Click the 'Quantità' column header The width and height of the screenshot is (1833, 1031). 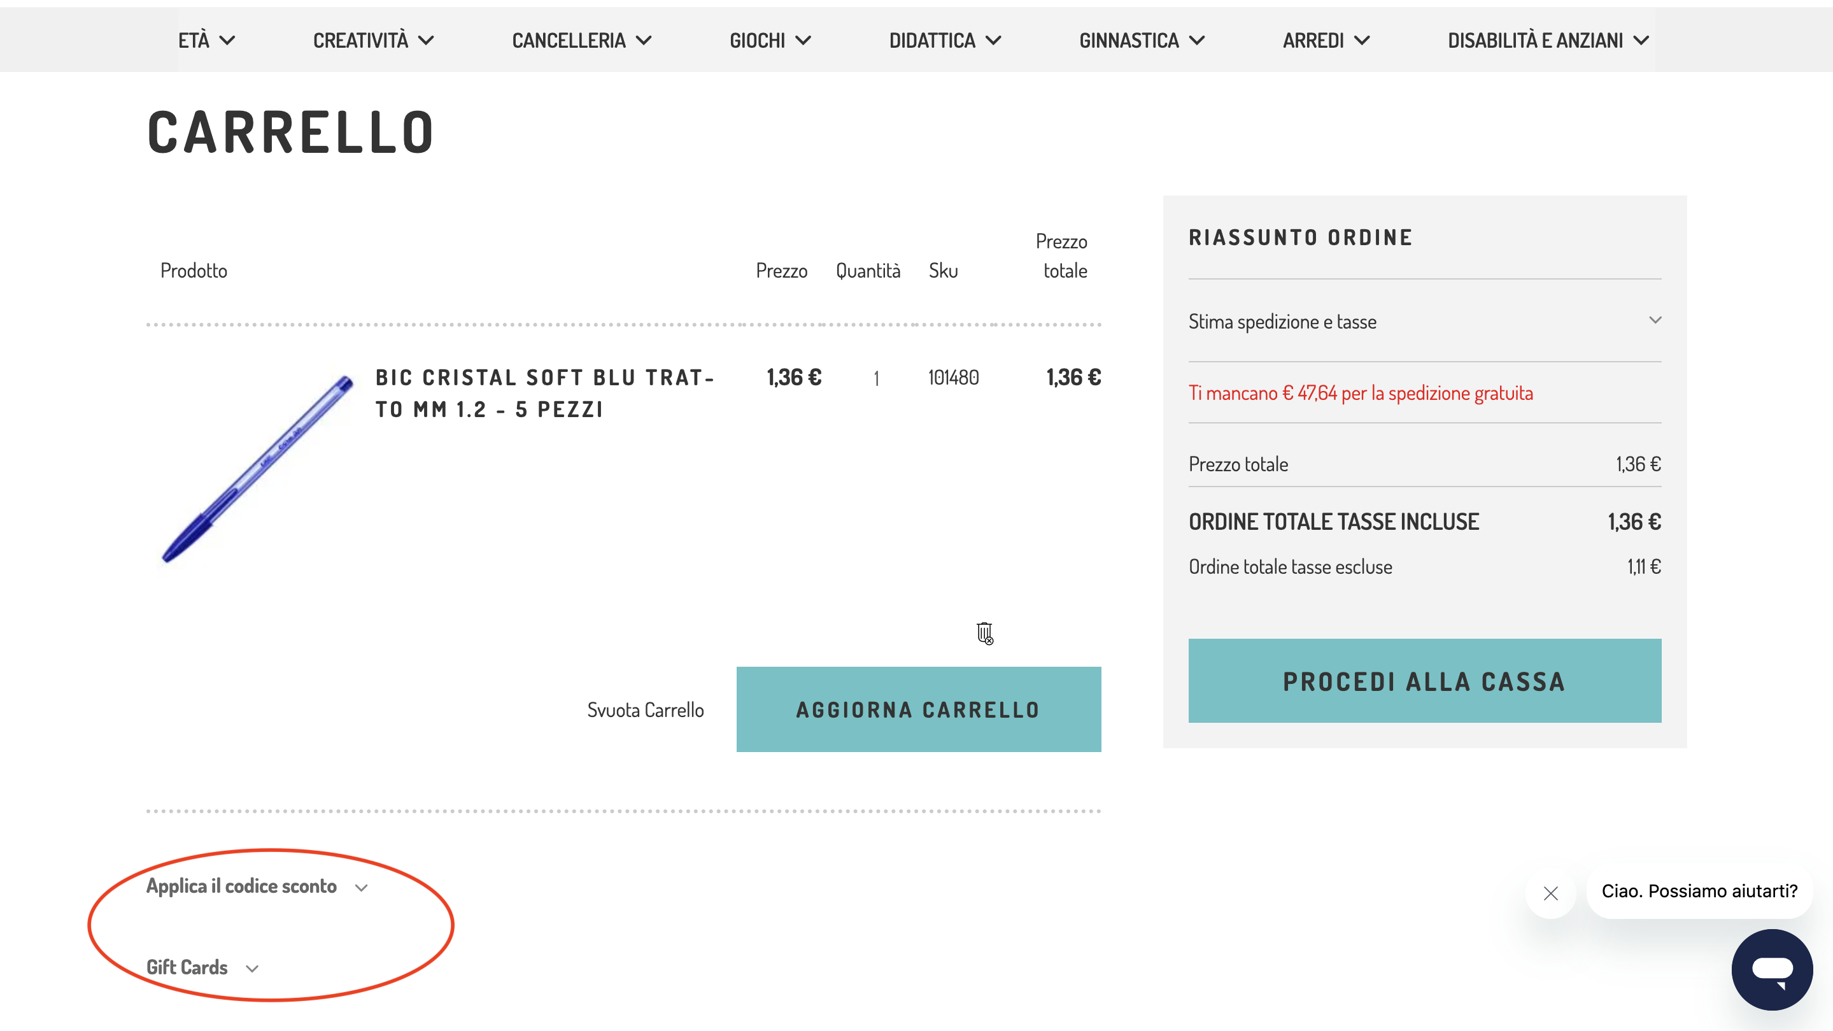(868, 271)
